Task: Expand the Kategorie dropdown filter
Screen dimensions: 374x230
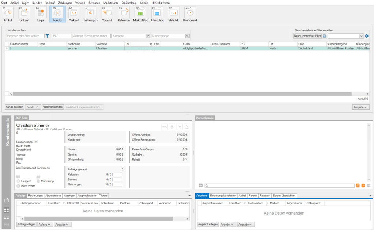Action: [x=148, y=36]
